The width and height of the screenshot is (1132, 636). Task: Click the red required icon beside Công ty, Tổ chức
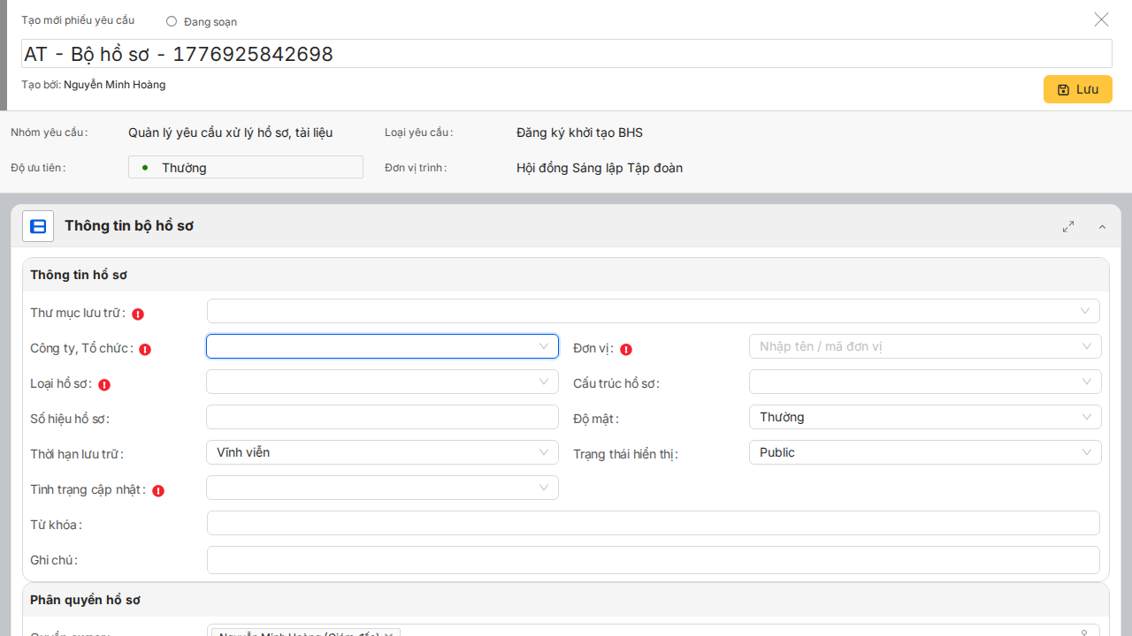[x=145, y=349]
